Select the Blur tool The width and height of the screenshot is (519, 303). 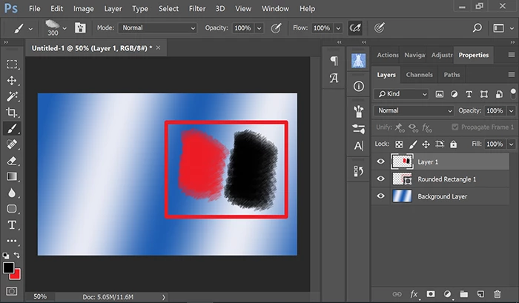pos(12,193)
